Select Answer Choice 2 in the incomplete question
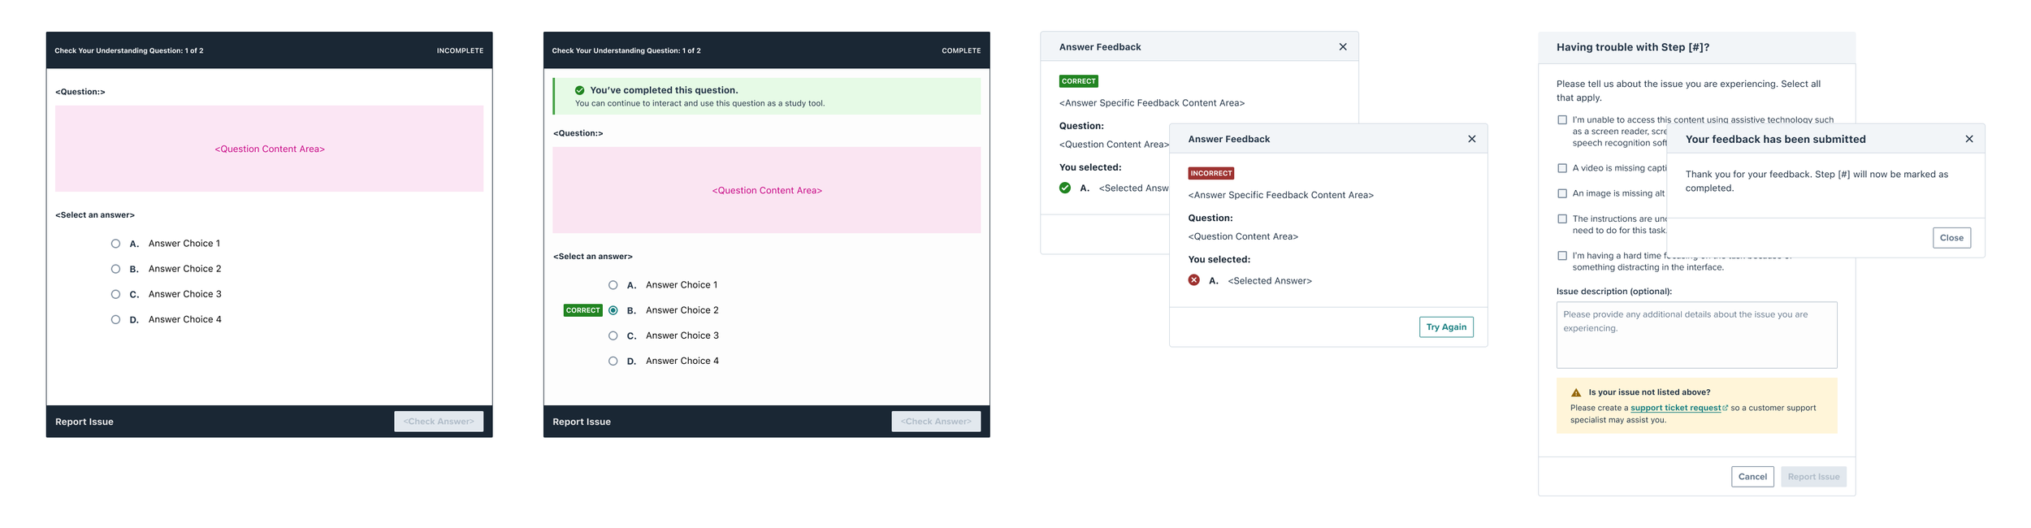This screenshot has height=528, width=2031. (x=115, y=269)
